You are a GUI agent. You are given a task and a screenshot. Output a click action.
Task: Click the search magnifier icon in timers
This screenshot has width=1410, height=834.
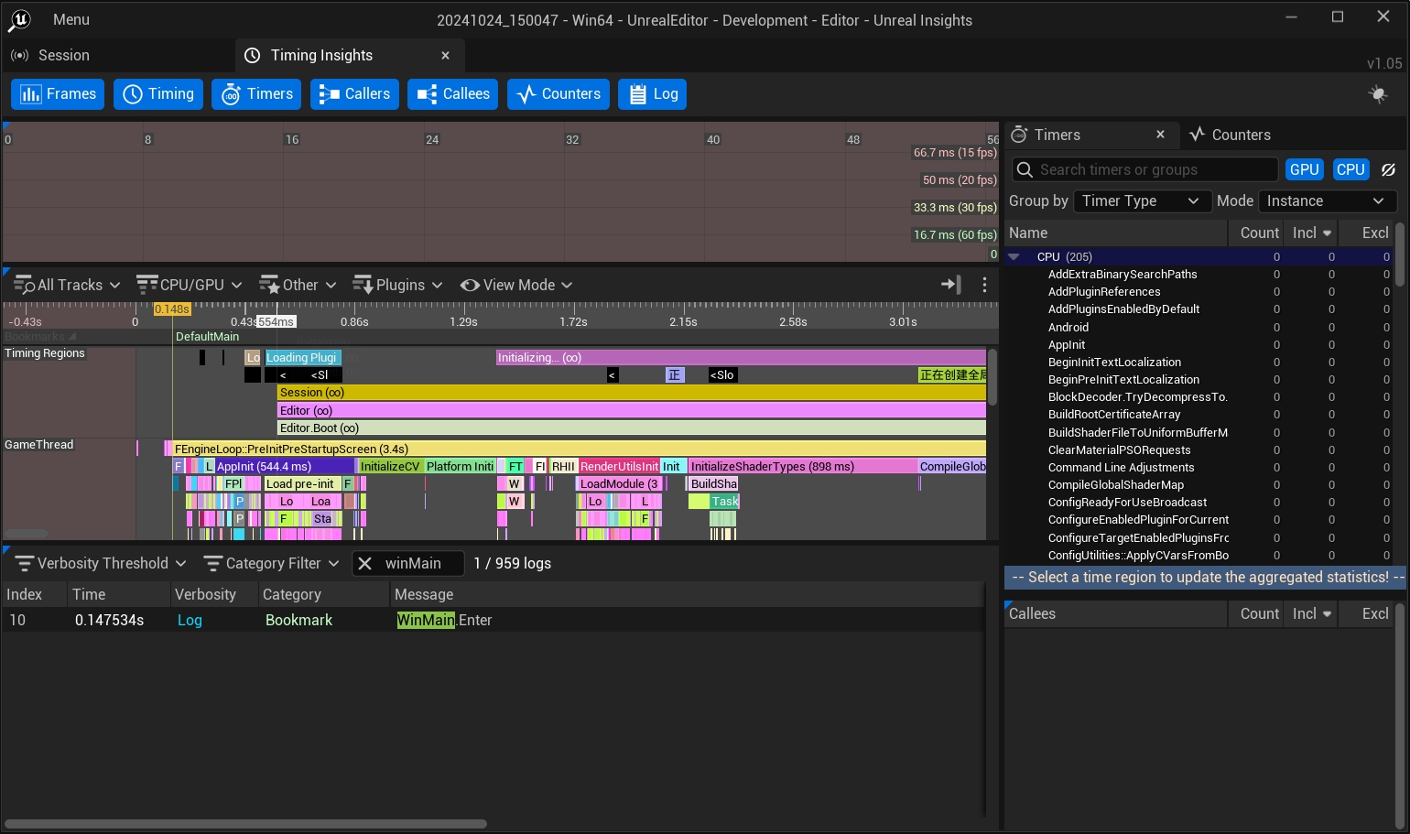click(1025, 169)
